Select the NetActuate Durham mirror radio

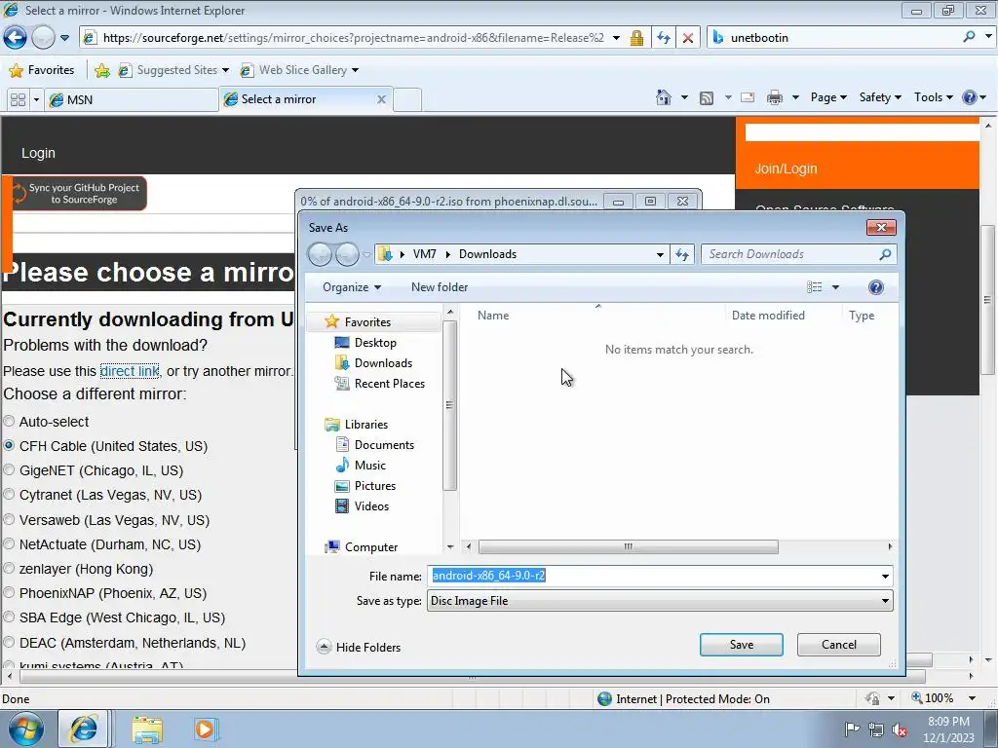click(9, 543)
